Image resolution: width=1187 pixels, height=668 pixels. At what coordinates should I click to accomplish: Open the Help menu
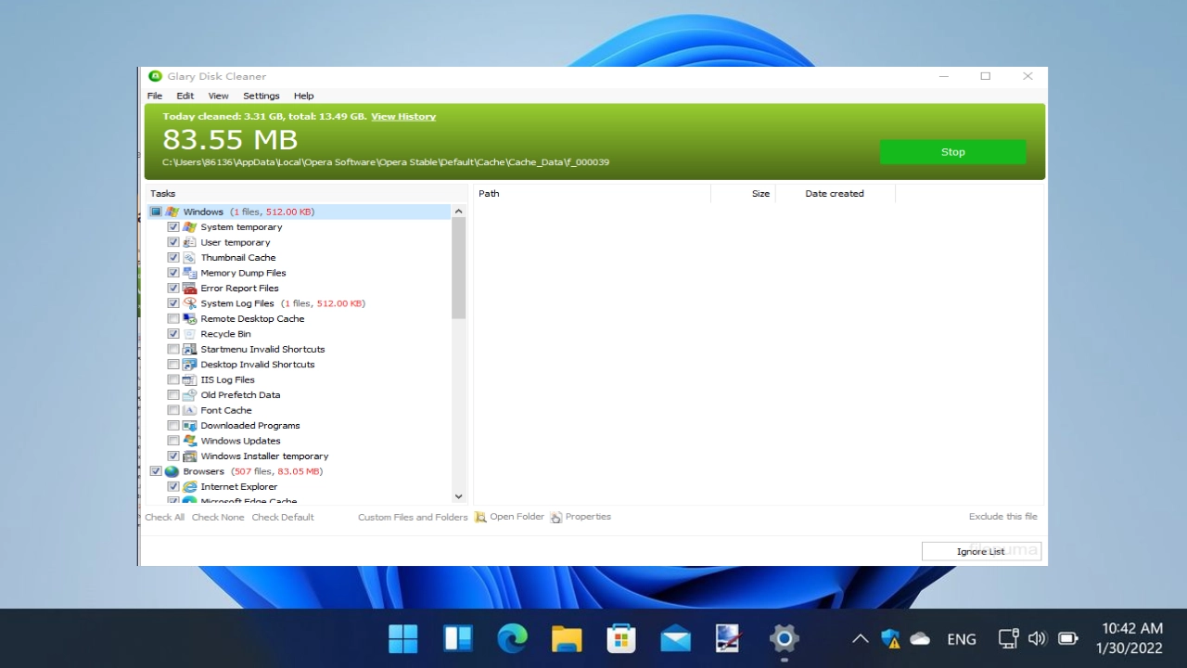[304, 96]
